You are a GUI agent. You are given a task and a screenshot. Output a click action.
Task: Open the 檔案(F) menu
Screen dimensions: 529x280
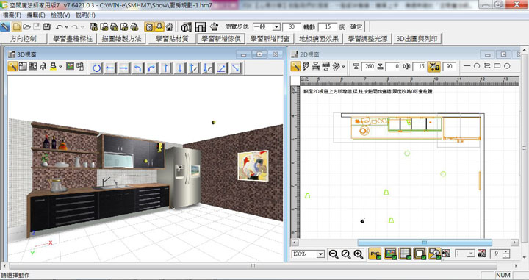point(12,15)
